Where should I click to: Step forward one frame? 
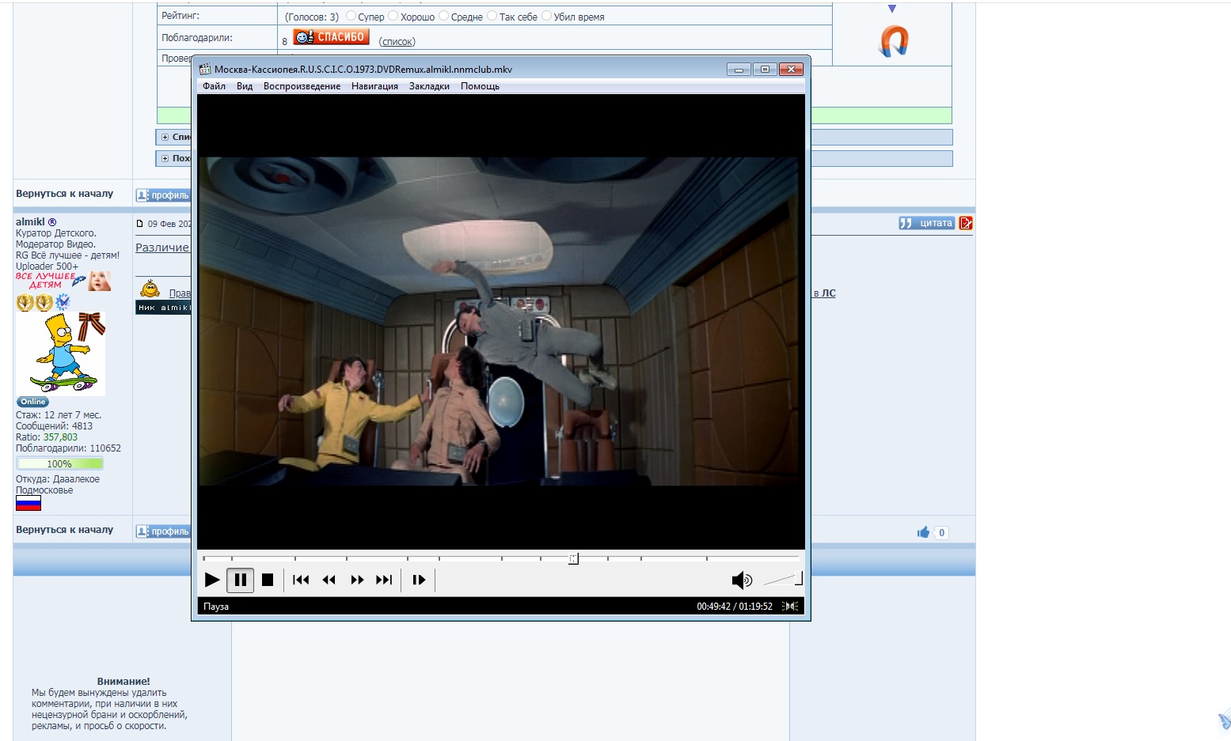tap(419, 580)
